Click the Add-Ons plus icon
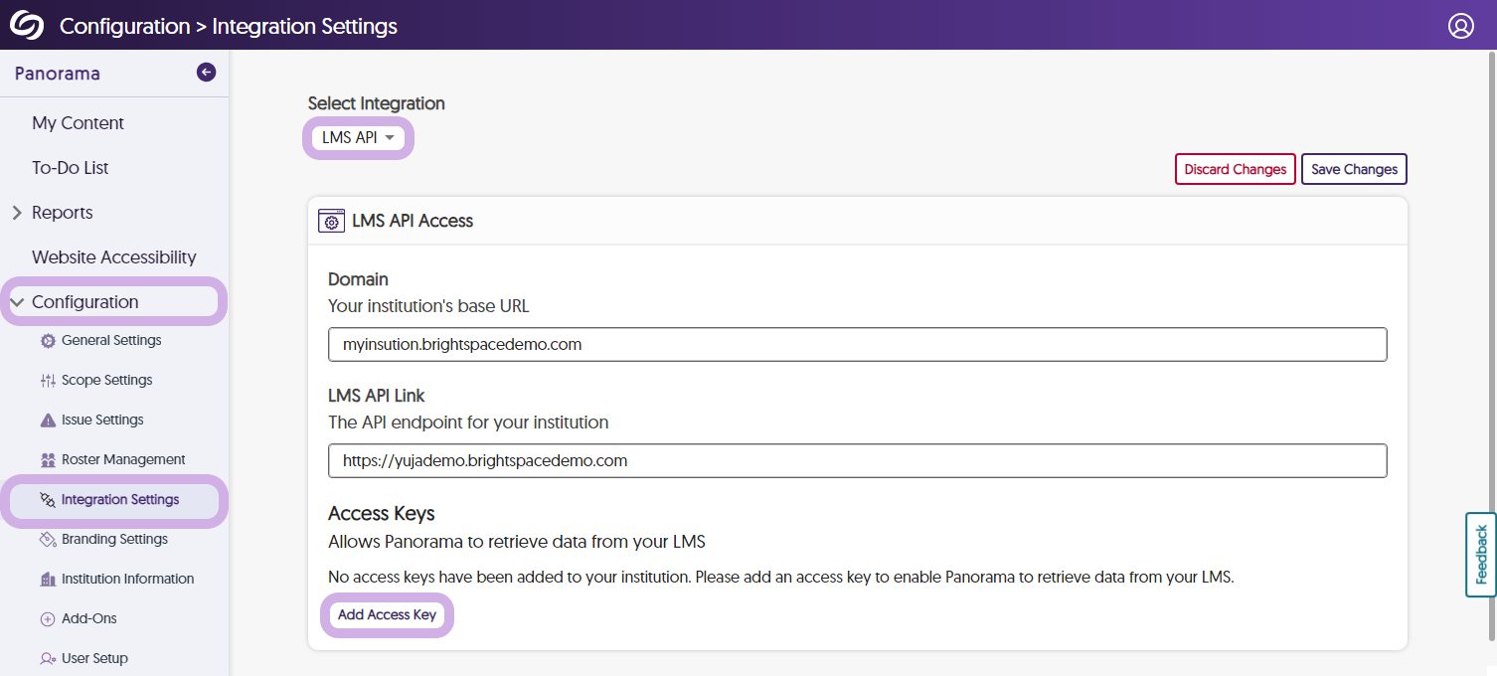This screenshot has height=676, width=1497. coord(48,619)
